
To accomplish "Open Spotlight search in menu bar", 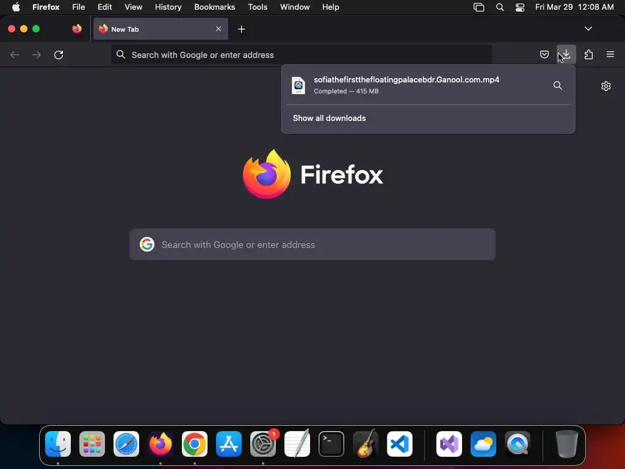I will click(500, 7).
